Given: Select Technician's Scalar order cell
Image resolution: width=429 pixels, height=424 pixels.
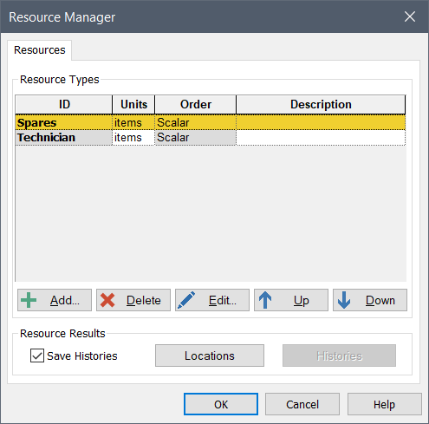Looking at the screenshot, I should click(196, 137).
